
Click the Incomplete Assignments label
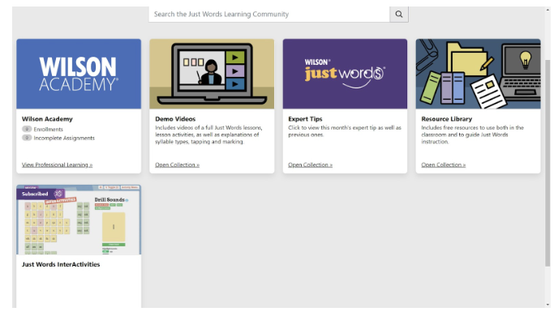click(x=64, y=138)
